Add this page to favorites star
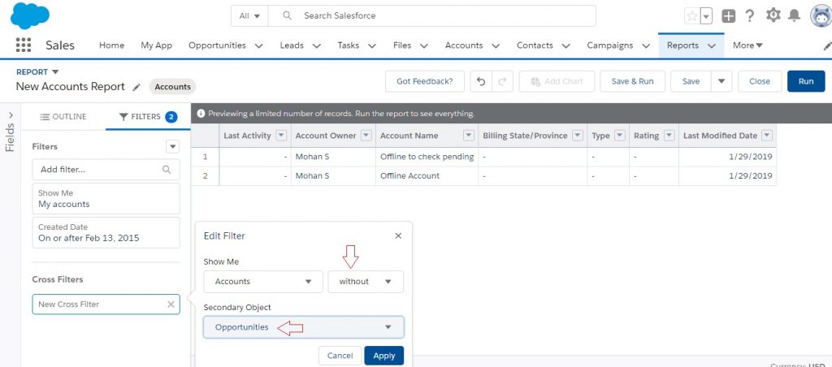832x367 pixels. coord(692,16)
